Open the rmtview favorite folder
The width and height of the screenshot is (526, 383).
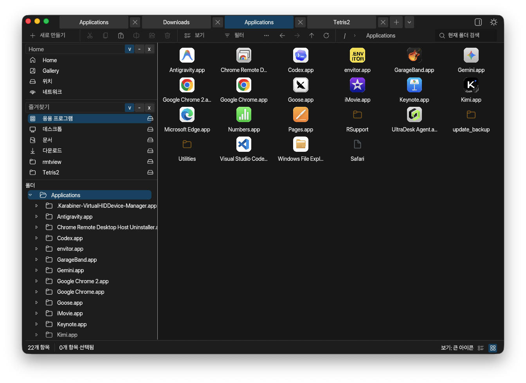[52, 162]
